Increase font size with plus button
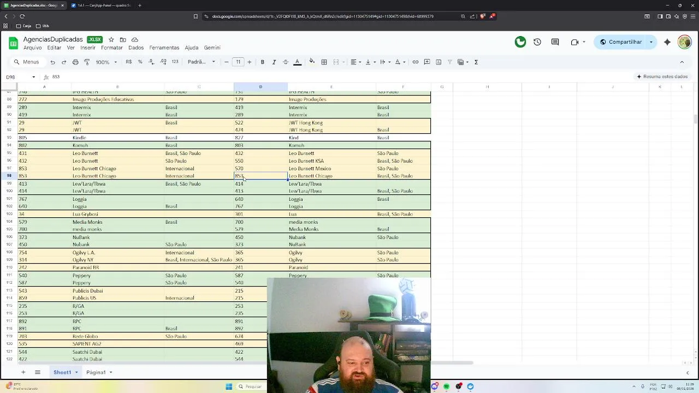 [250, 62]
